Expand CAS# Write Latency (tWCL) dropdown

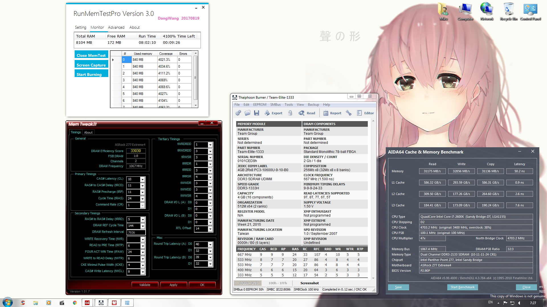143,272
